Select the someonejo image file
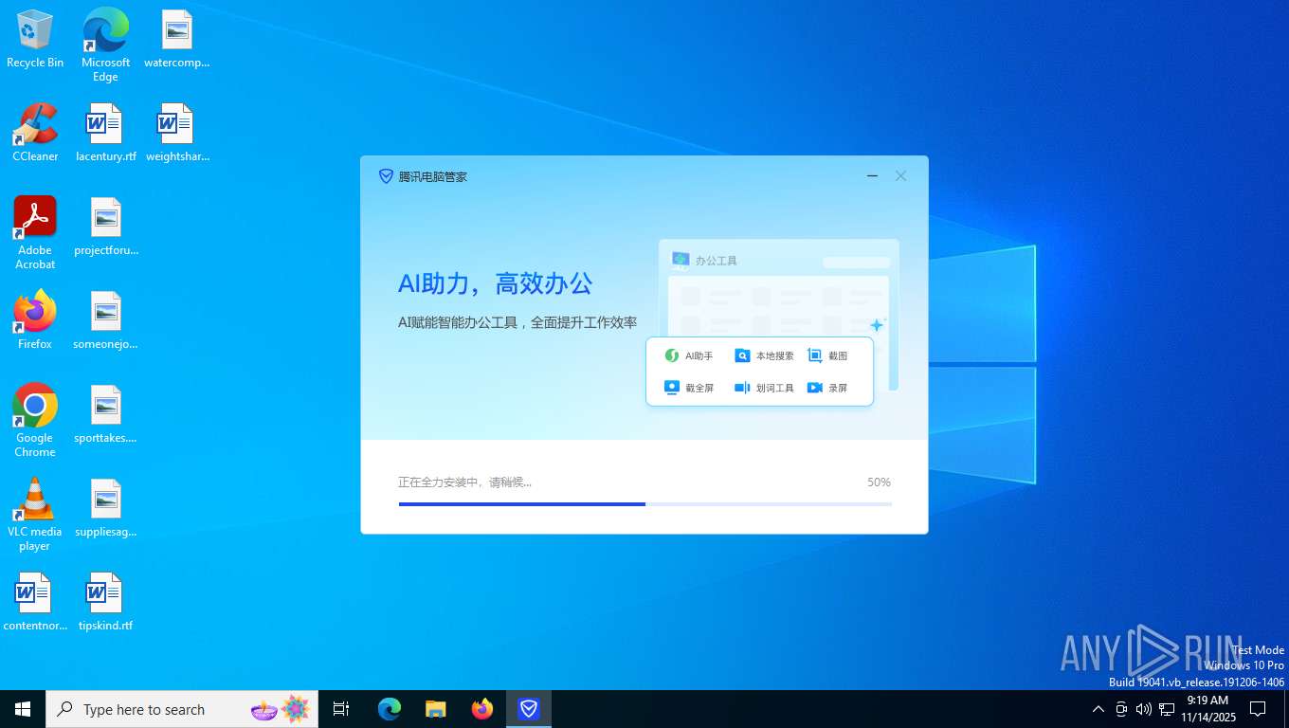Viewport: 1289px width, 728px height. coord(105,320)
